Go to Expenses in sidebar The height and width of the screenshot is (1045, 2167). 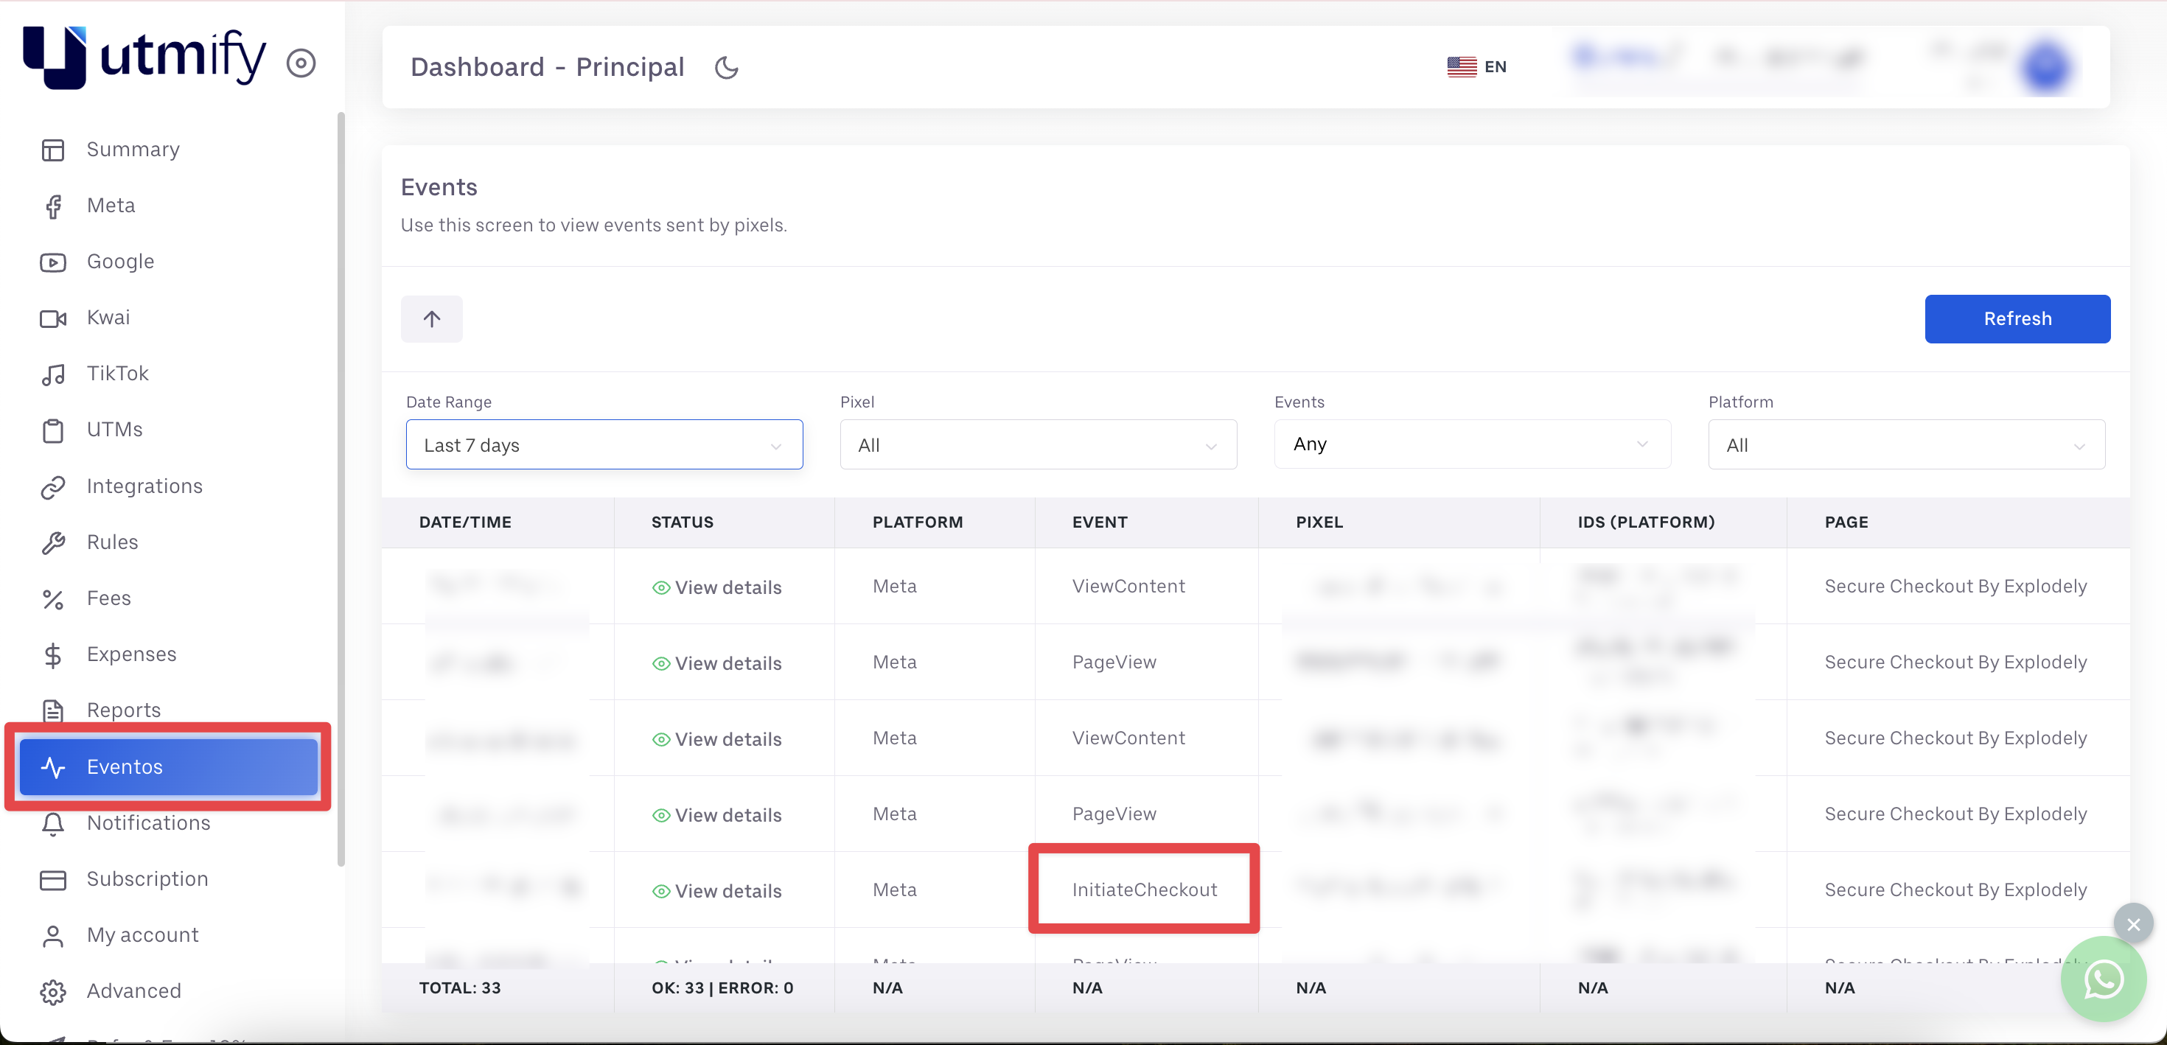click(131, 654)
